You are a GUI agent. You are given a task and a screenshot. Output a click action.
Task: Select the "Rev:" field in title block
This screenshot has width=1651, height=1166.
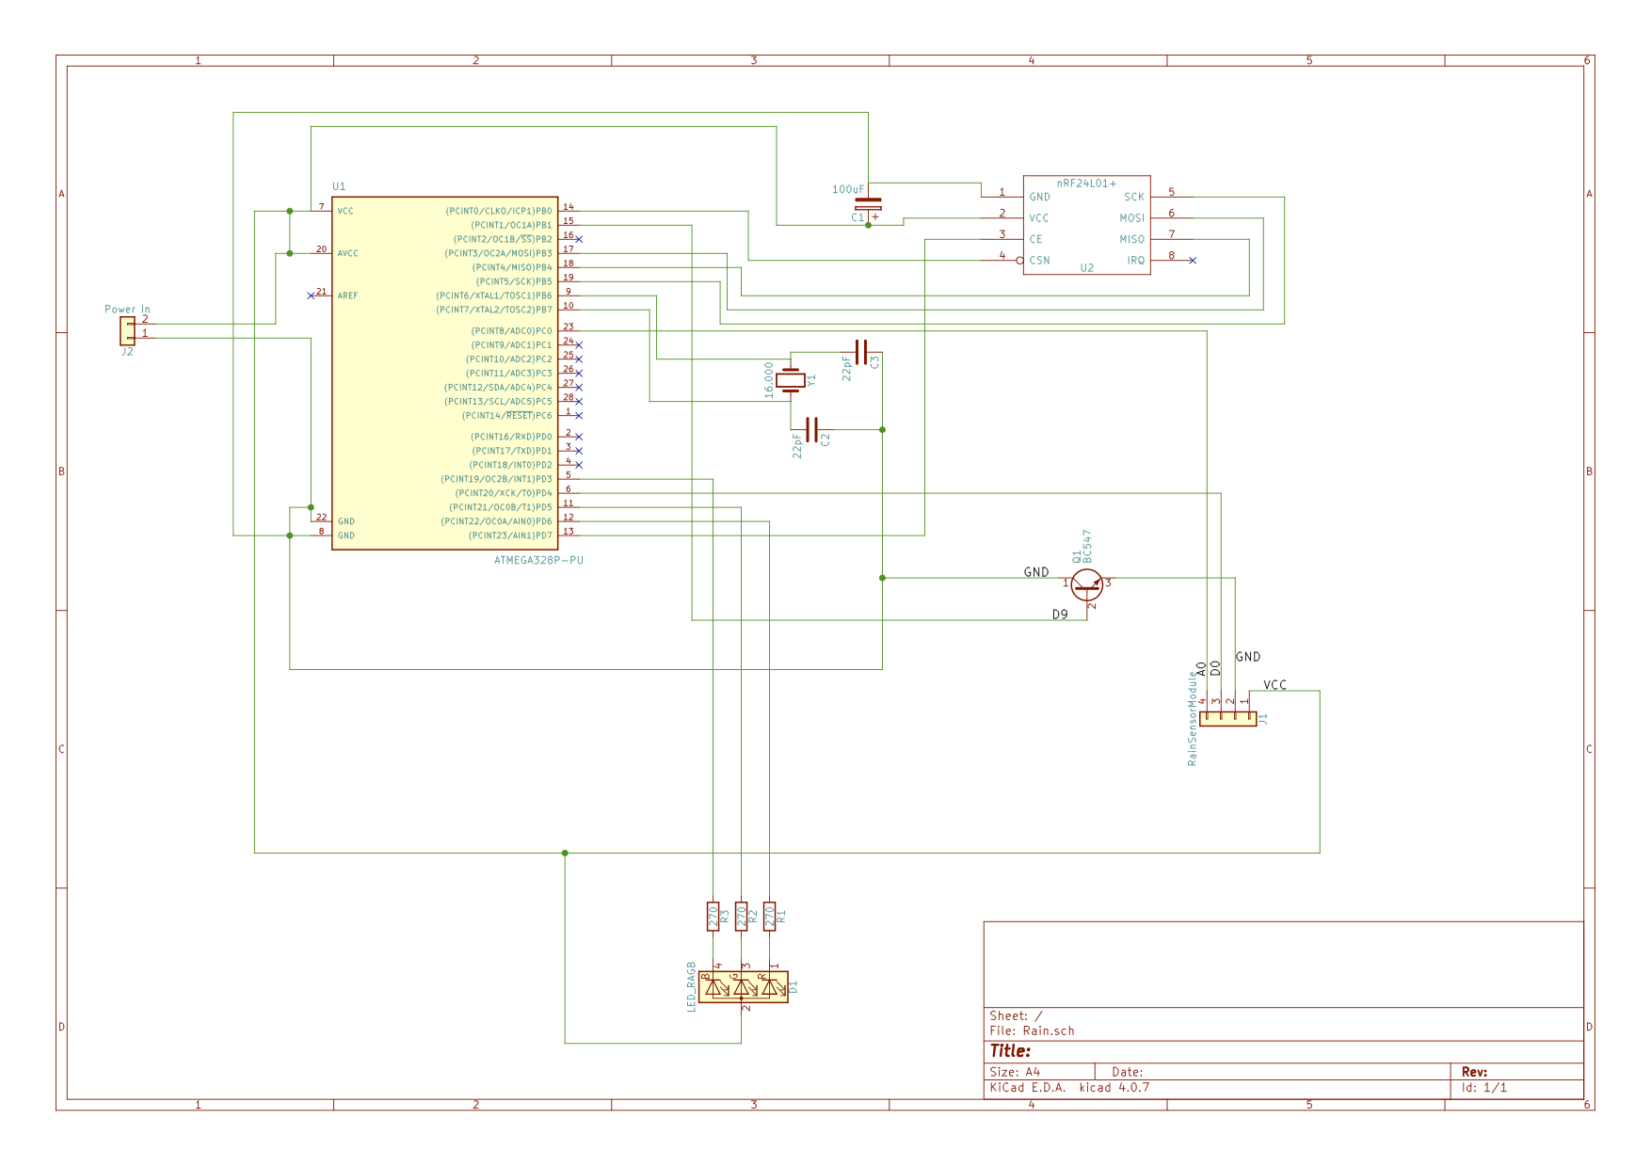pyautogui.click(x=1474, y=1072)
